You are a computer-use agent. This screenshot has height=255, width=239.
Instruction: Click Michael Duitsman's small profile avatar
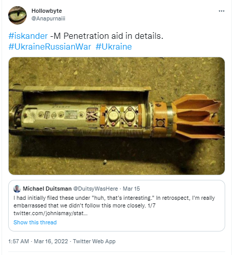tap(17, 189)
